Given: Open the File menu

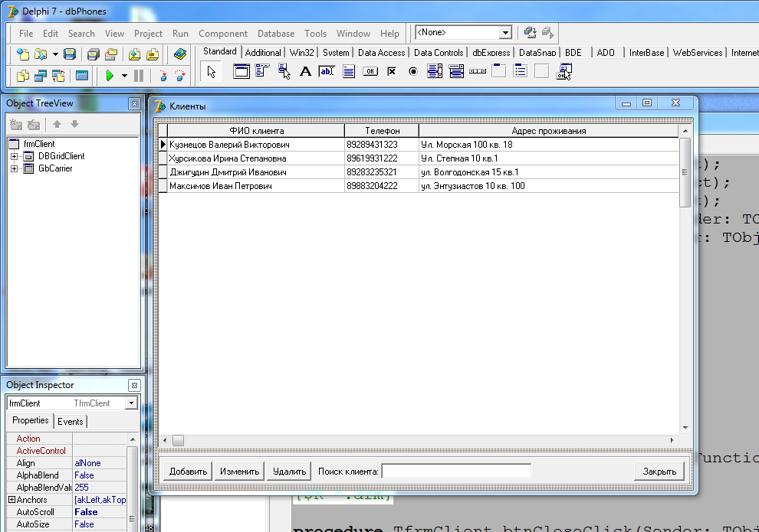Looking at the screenshot, I should tap(26, 34).
